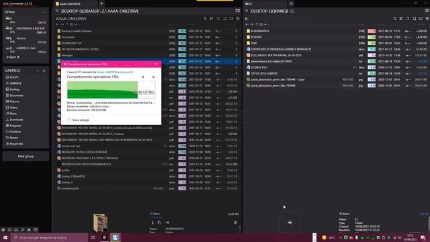This screenshot has height=242, width=430.
Task: Select PLUGINS folder in E: pane
Action: [x=337, y=37]
